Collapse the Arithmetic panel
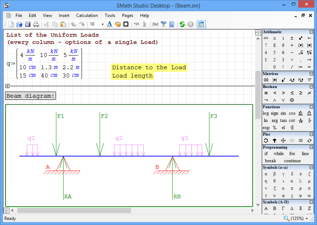Viewport: 317px width, 225px height. click(x=311, y=32)
